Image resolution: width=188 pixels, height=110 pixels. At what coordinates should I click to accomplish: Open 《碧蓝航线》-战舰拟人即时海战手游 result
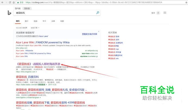coord(38,64)
